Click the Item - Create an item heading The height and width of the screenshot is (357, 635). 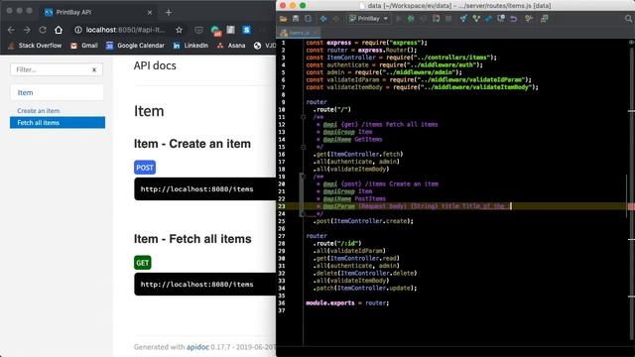(x=192, y=144)
